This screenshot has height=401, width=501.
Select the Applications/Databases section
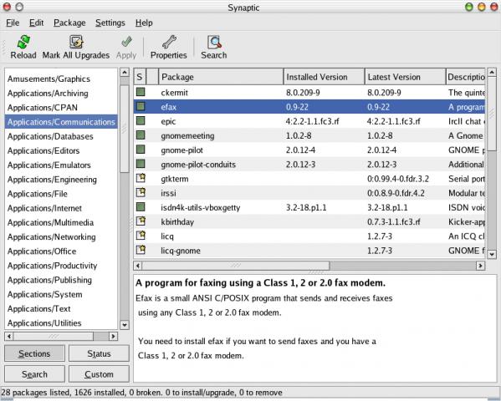point(61,136)
